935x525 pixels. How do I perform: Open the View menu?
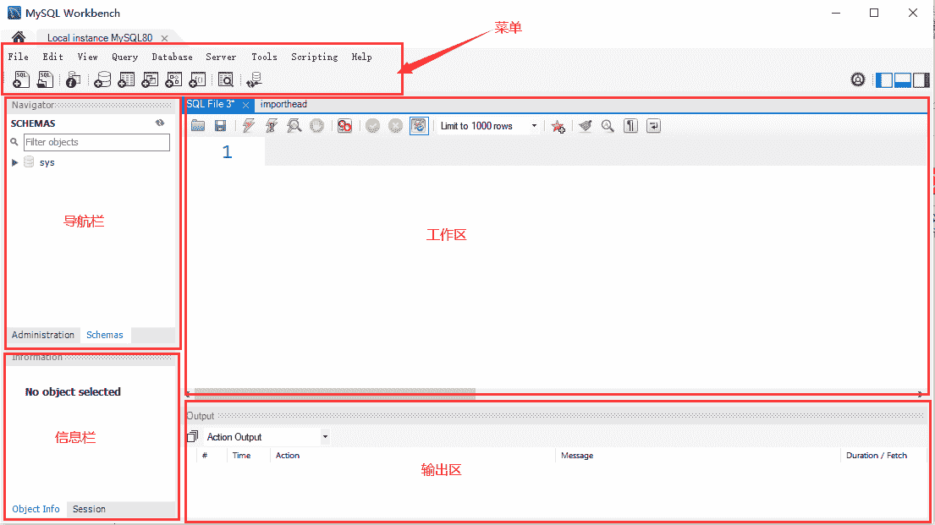point(87,57)
